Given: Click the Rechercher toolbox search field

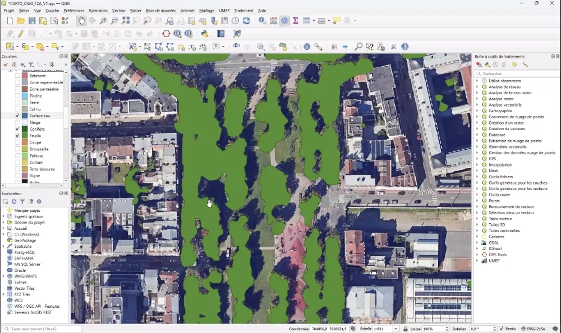Looking at the screenshot, I should tap(517, 73).
